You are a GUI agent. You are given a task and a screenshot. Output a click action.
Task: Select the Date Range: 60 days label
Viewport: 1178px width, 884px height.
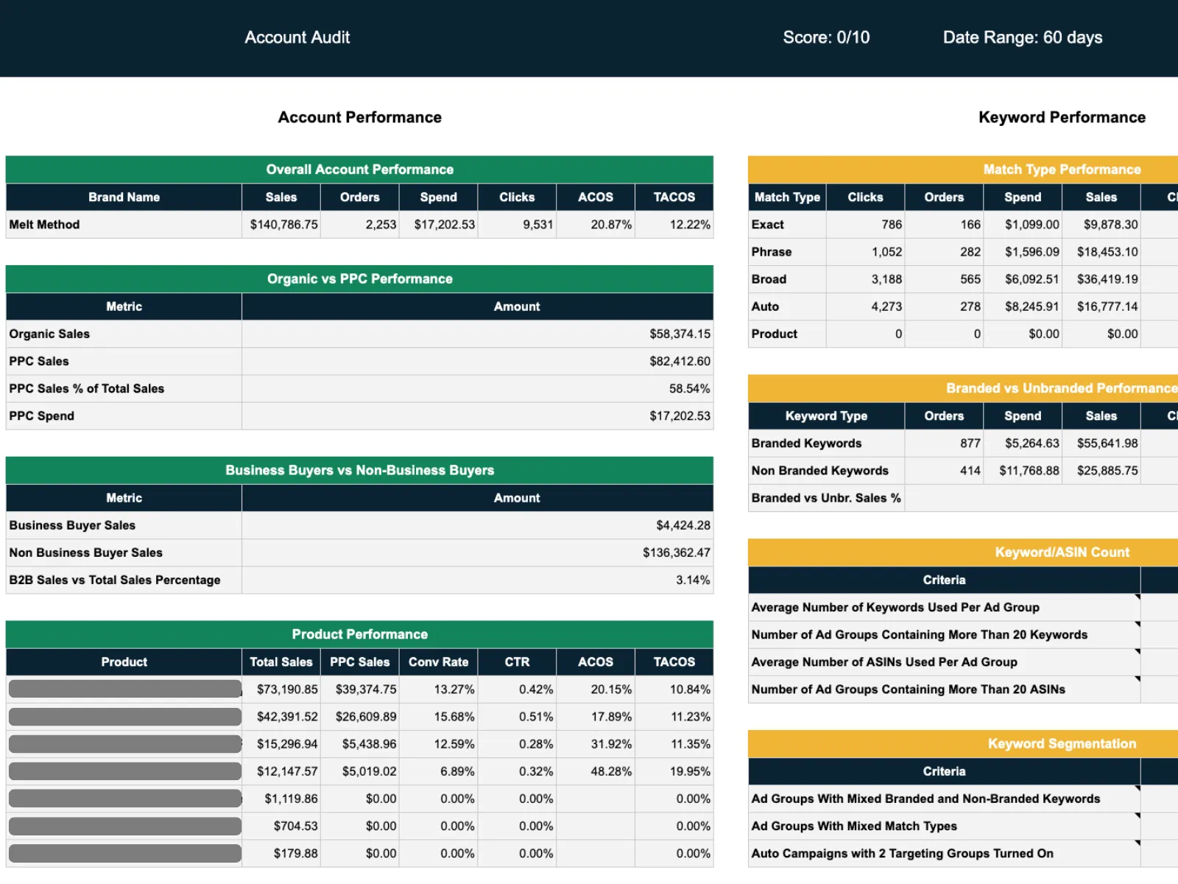click(1023, 37)
